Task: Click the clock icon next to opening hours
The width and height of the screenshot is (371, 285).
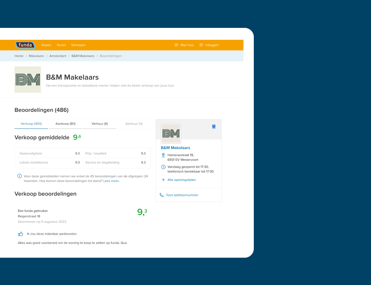Action: tap(163, 167)
